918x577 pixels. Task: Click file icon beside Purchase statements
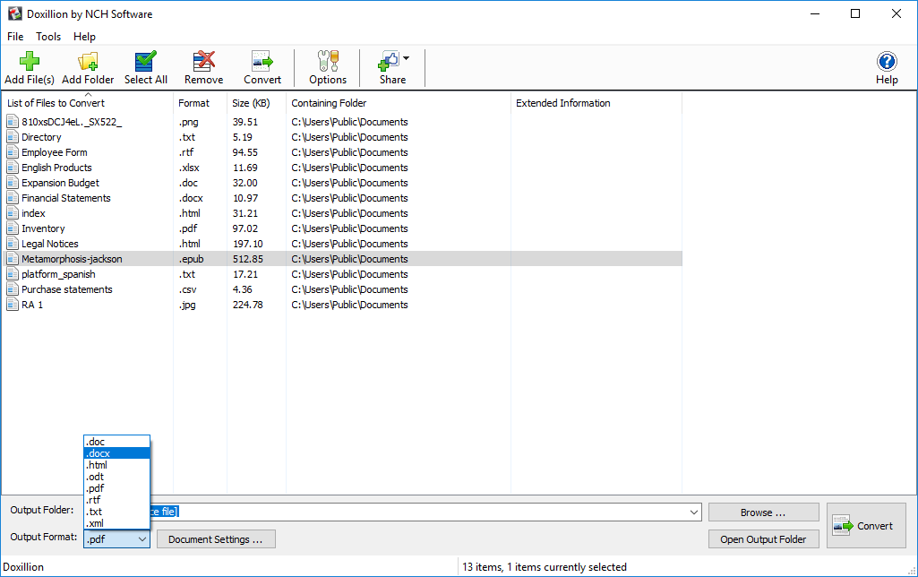click(13, 288)
